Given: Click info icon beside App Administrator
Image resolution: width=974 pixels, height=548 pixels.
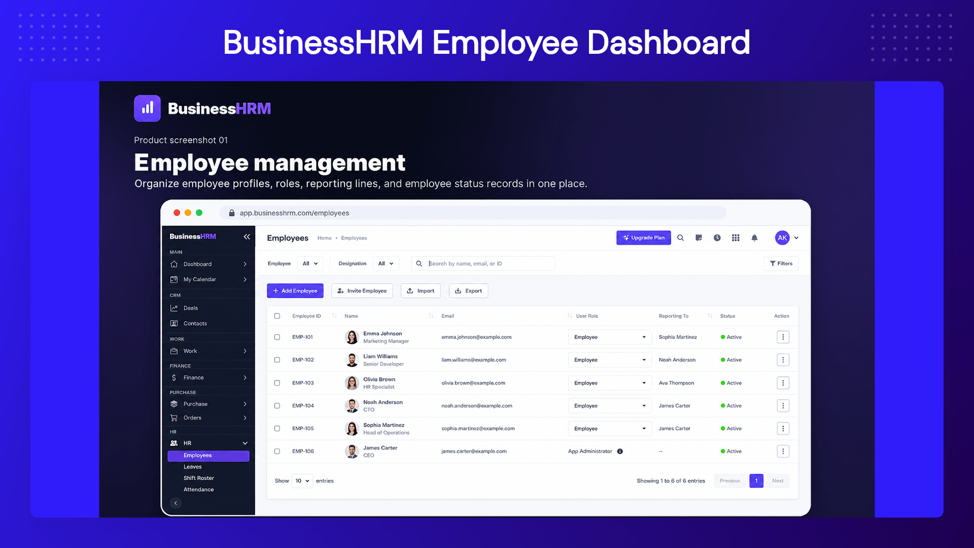Looking at the screenshot, I should 620,451.
